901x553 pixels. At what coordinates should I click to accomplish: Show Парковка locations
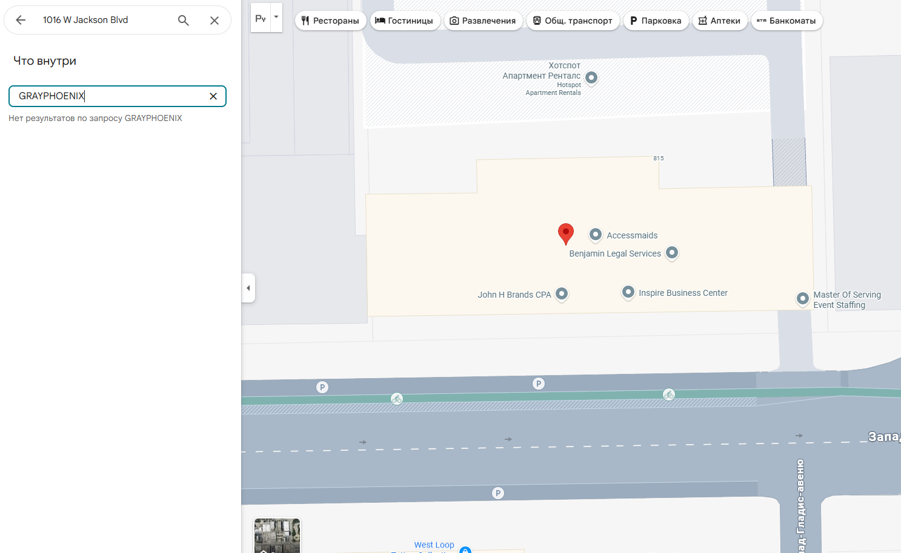coord(656,21)
